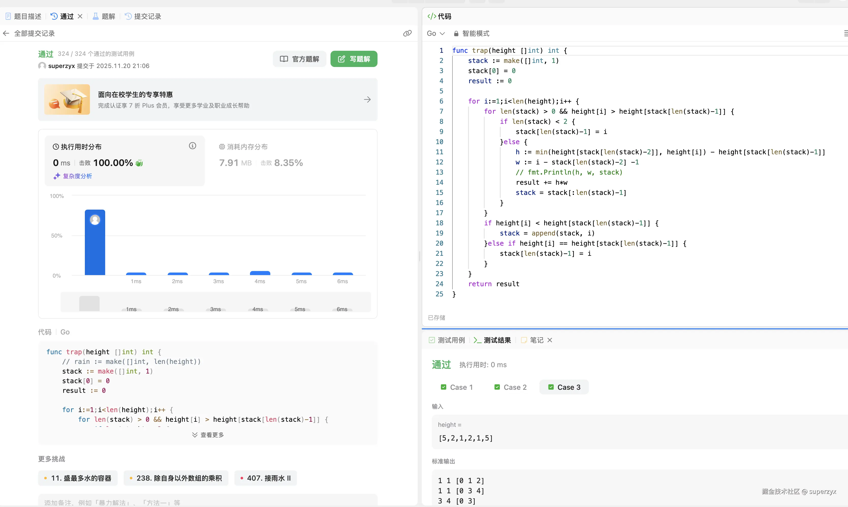Viewport: 848px width, 507px height.
Task: Close the 笔记 notes tab
Action: point(550,340)
